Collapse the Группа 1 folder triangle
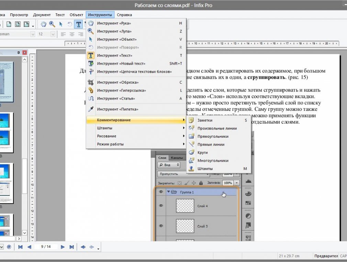The image size is (347, 262). point(168,192)
